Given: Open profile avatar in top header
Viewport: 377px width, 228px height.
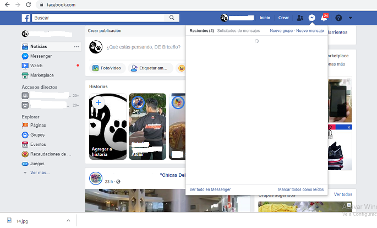Looking at the screenshot, I should point(224,18).
